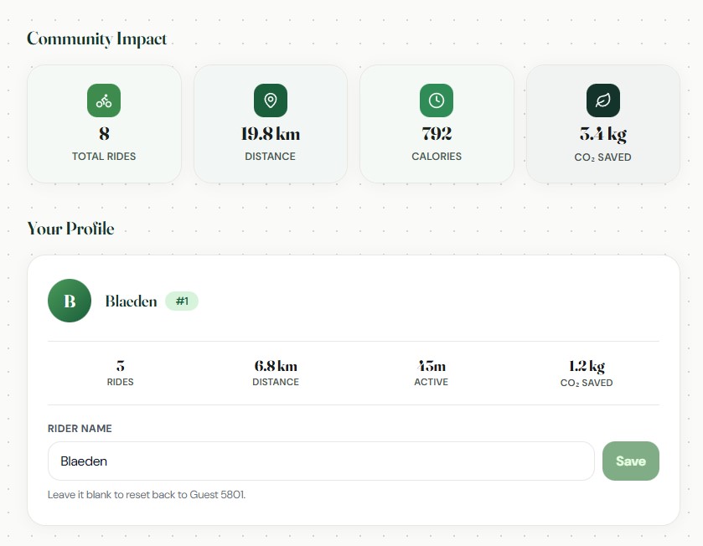This screenshot has height=546, width=703.
Task: Click the "Leave it blank to reset" hint text
Action: pyautogui.click(x=147, y=495)
